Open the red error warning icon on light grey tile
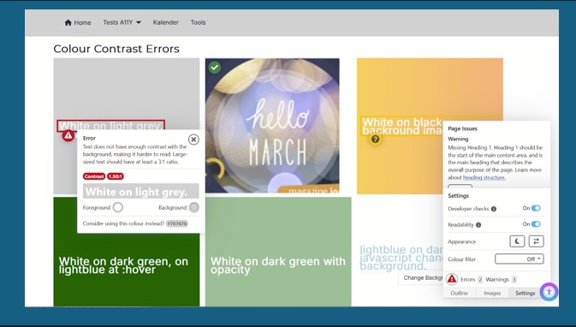 68,135
